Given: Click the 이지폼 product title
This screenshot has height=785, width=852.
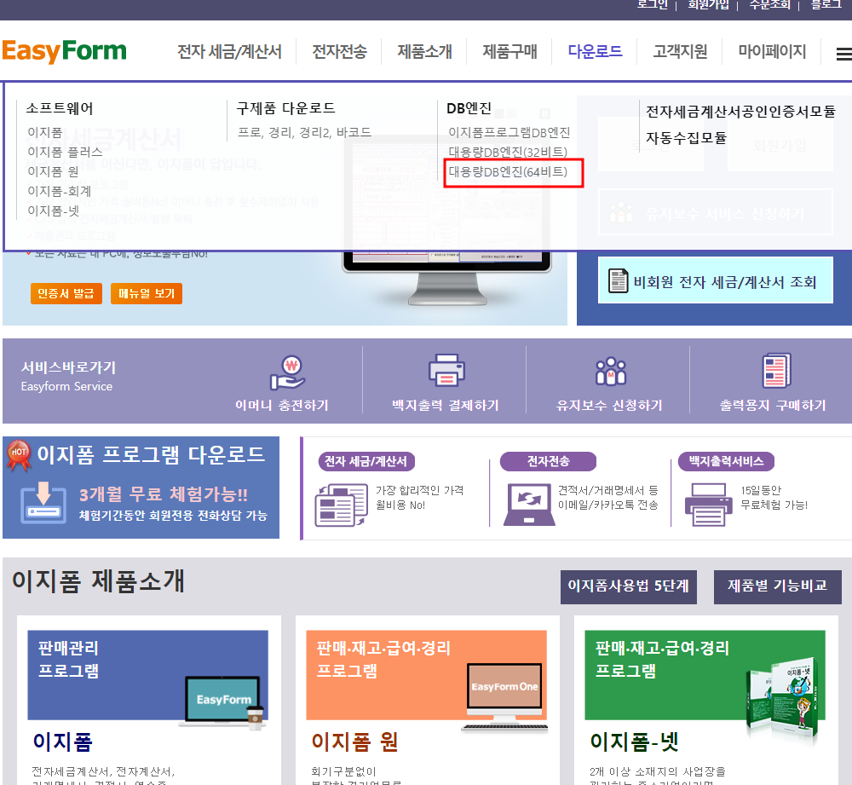Looking at the screenshot, I should coord(62,742).
